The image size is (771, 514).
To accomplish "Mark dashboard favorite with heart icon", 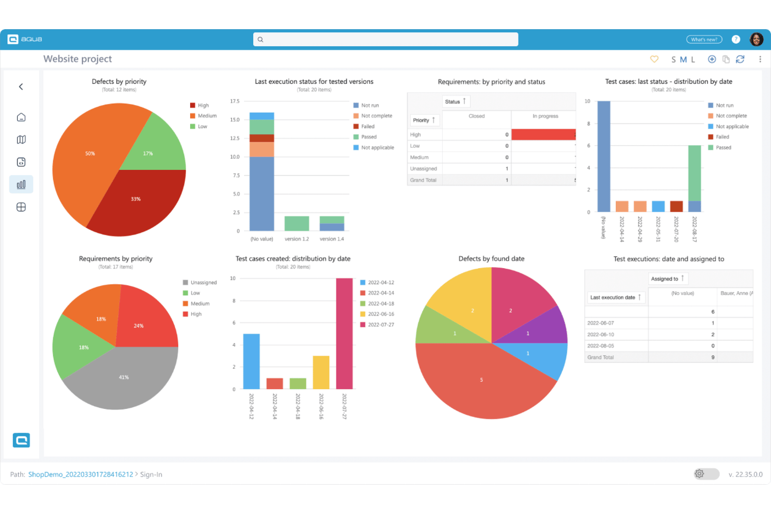I will tap(654, 59).
